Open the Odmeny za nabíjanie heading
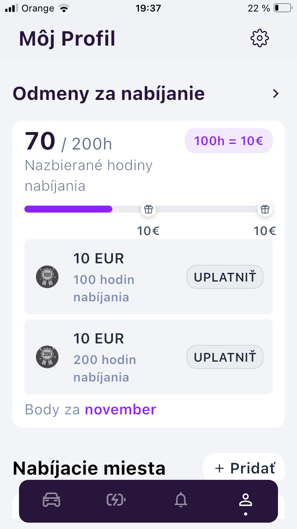The height and width of the screenshot is (529, 297). [109, 94]
